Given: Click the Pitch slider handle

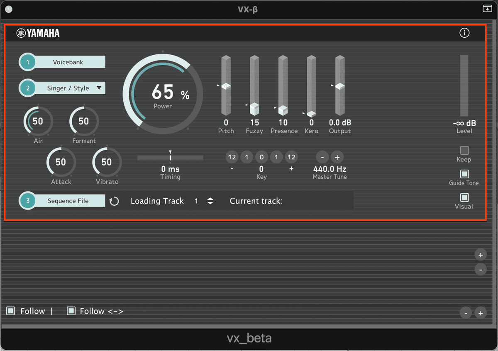Looking at the screenshot, I should coord(226,86).
